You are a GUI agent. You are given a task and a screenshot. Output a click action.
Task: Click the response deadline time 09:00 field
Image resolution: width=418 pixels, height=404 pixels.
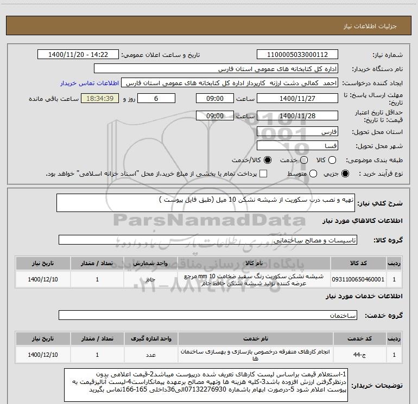tap(215, 99)
